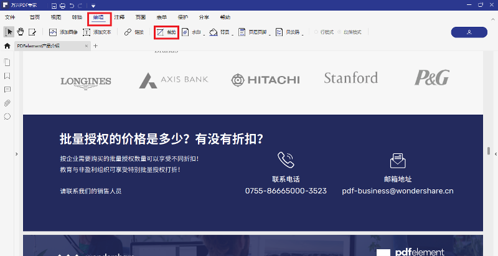Expand the 背景 background dropdown arrow
Image resolution: width=498 pixels, height=256 pixels.
click(x=232, y=34)
